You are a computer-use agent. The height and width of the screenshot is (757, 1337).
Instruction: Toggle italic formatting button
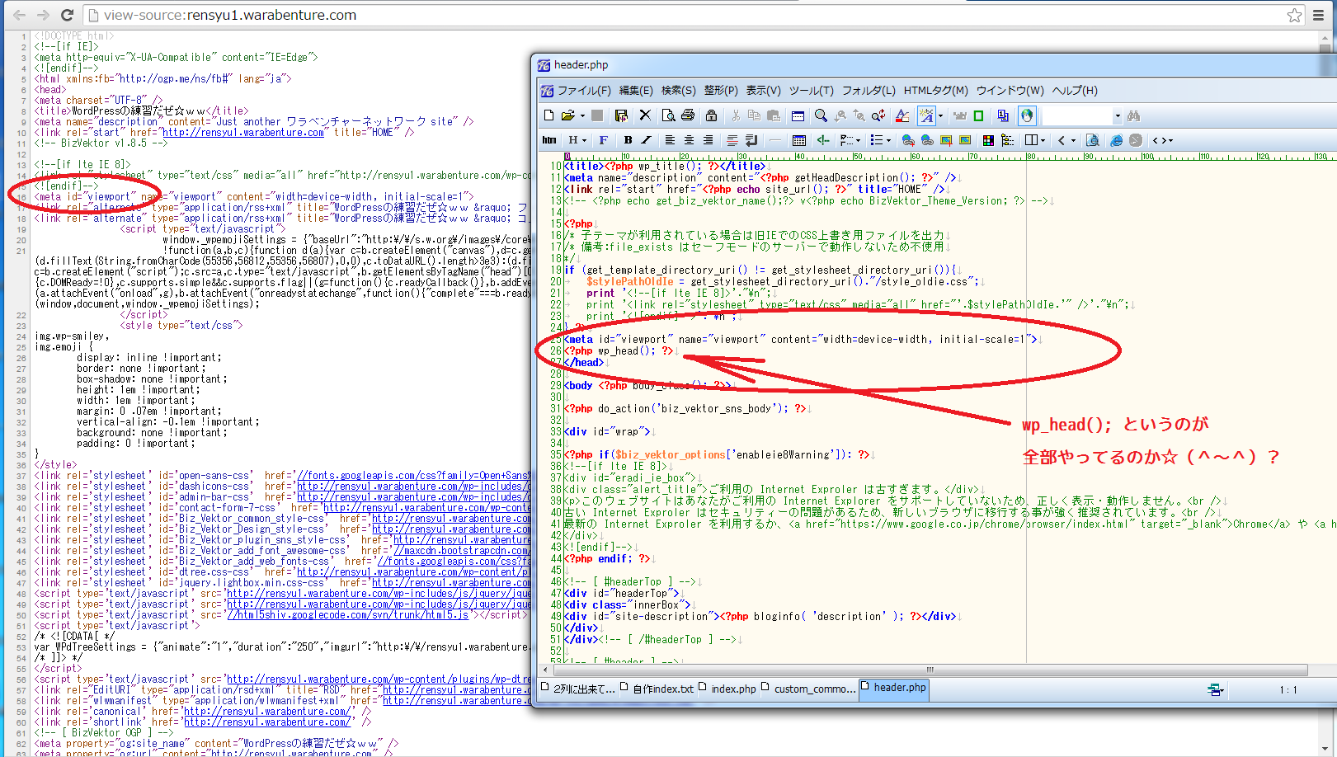[x=646, y=140]
